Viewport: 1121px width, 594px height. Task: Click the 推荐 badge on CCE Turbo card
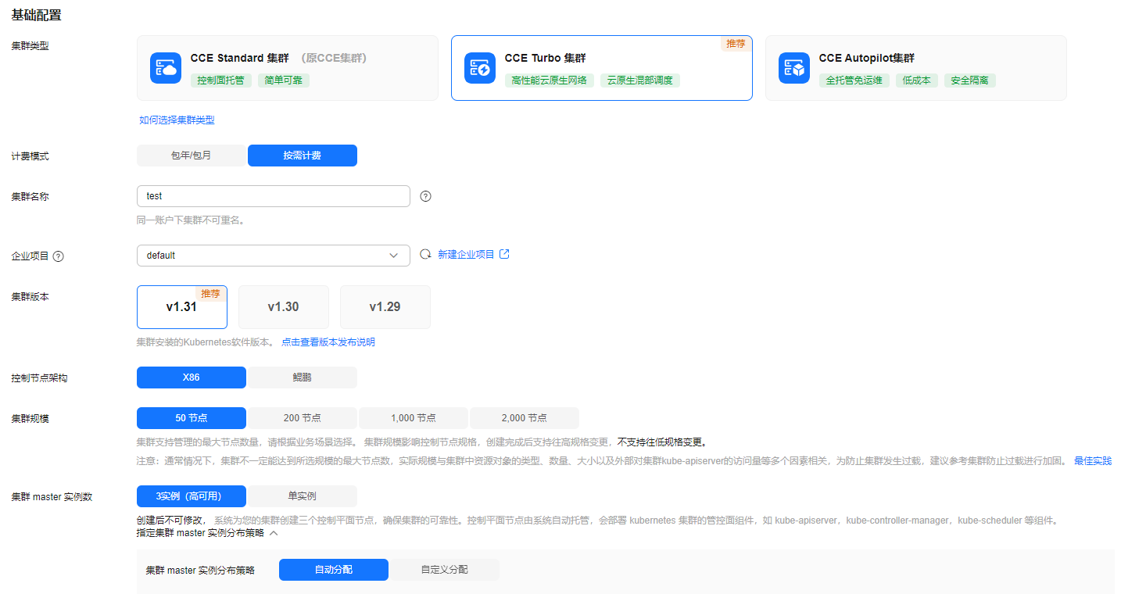[x=736, y=44]
